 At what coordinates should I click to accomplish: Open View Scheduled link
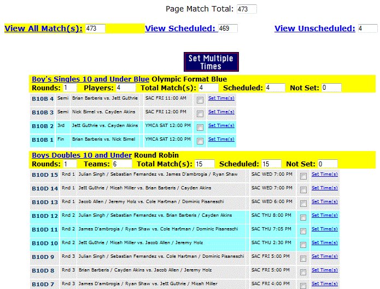(180, 28)
